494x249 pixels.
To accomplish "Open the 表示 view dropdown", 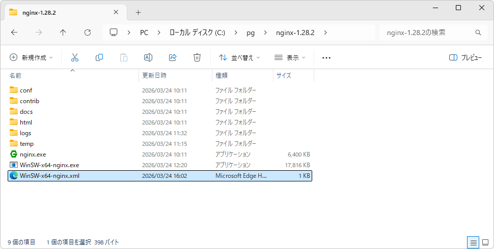I will pos(290,57).
